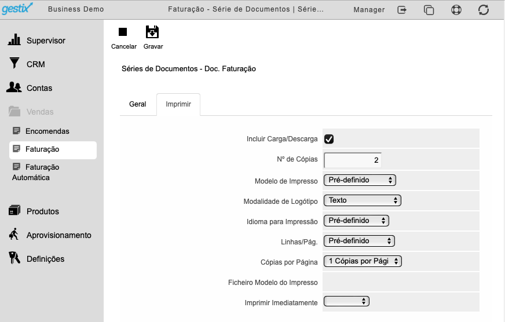Open CRM menu item
This screenshot has height=322, width=505.
(x=36, y=64)
